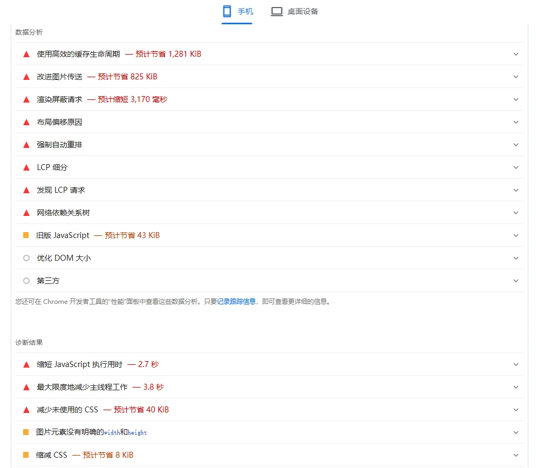538x468 pixels.
Task: Click 缩短 JavaScript 执行用时 audit title
Action: click(x=79, y=364)
